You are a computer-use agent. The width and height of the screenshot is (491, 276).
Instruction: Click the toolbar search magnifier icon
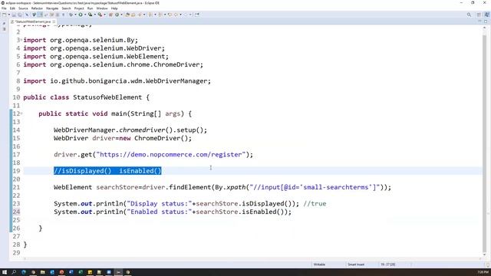469,15
